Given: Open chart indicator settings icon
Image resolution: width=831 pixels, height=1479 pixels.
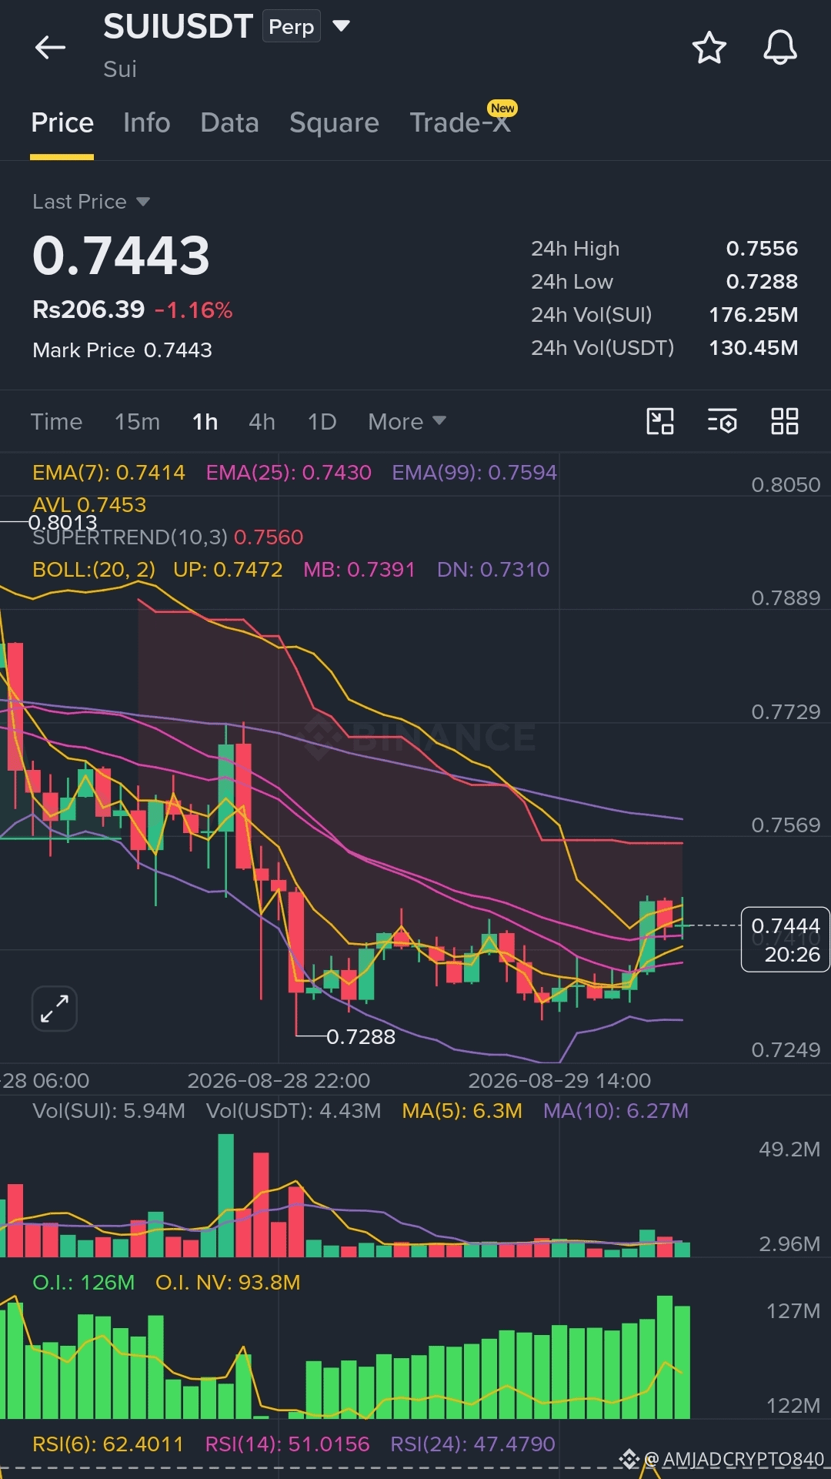Looking at the screenshot, I should [x=722, y=421].
